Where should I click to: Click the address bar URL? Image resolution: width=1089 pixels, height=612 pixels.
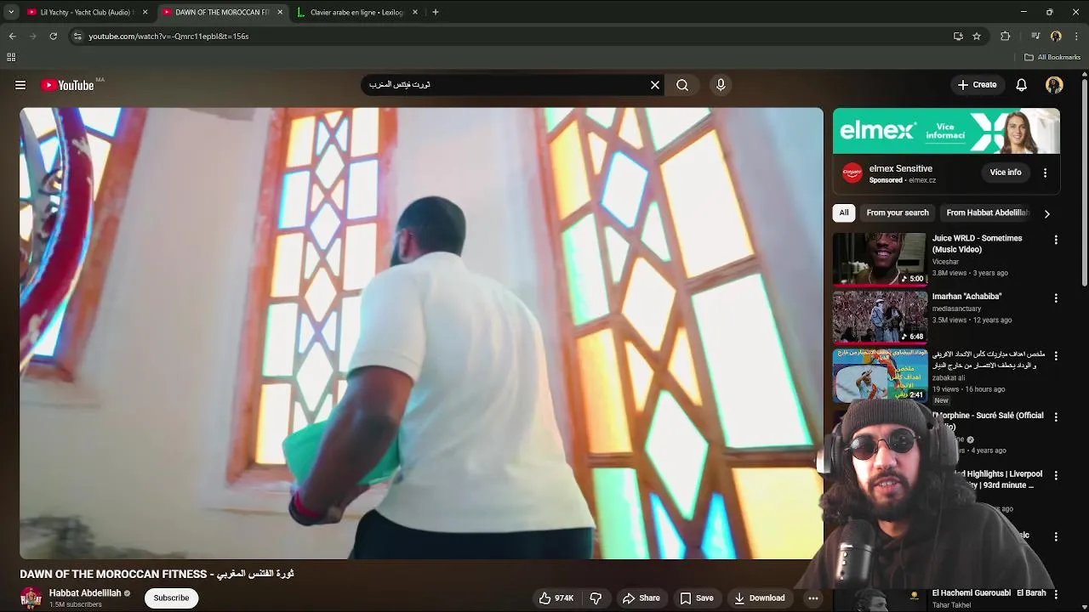(x=168, y=37)
